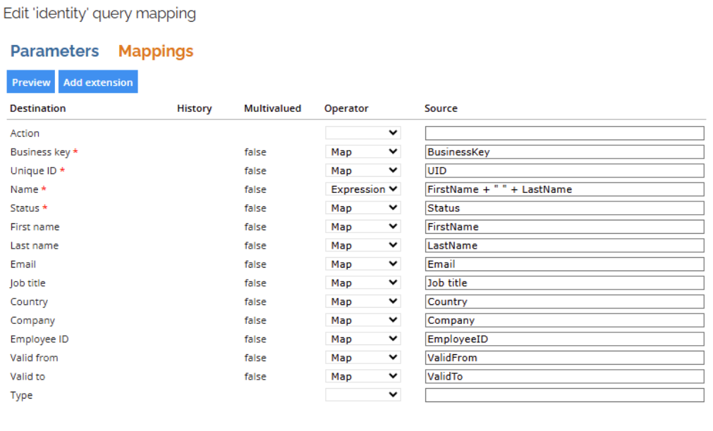Click the ValidFrom source input
Viewport: 713px width, 431px height.
coord(565,358)
